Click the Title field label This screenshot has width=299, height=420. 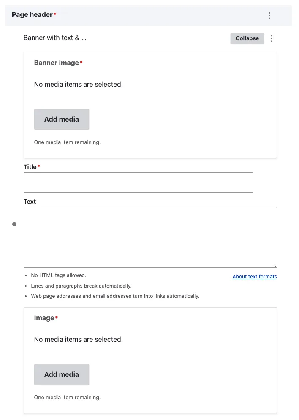tap(30, 167)
